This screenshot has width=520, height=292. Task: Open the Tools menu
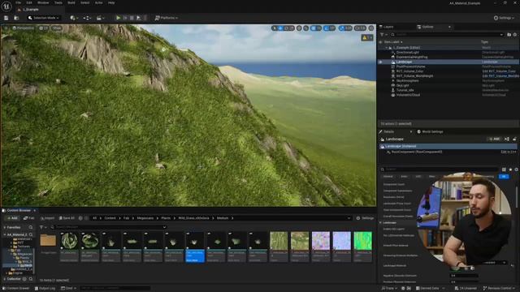58,2
